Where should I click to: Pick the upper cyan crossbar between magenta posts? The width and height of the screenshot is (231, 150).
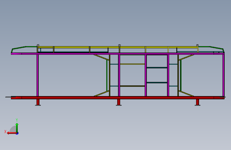pyautogui.click(x=157, y=68)
